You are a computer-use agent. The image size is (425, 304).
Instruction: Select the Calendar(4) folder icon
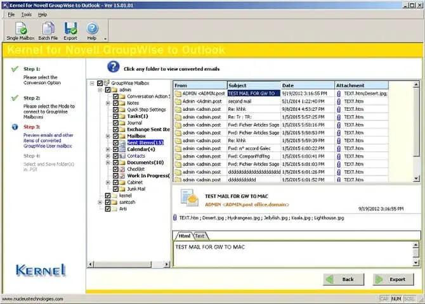(122, 149)
